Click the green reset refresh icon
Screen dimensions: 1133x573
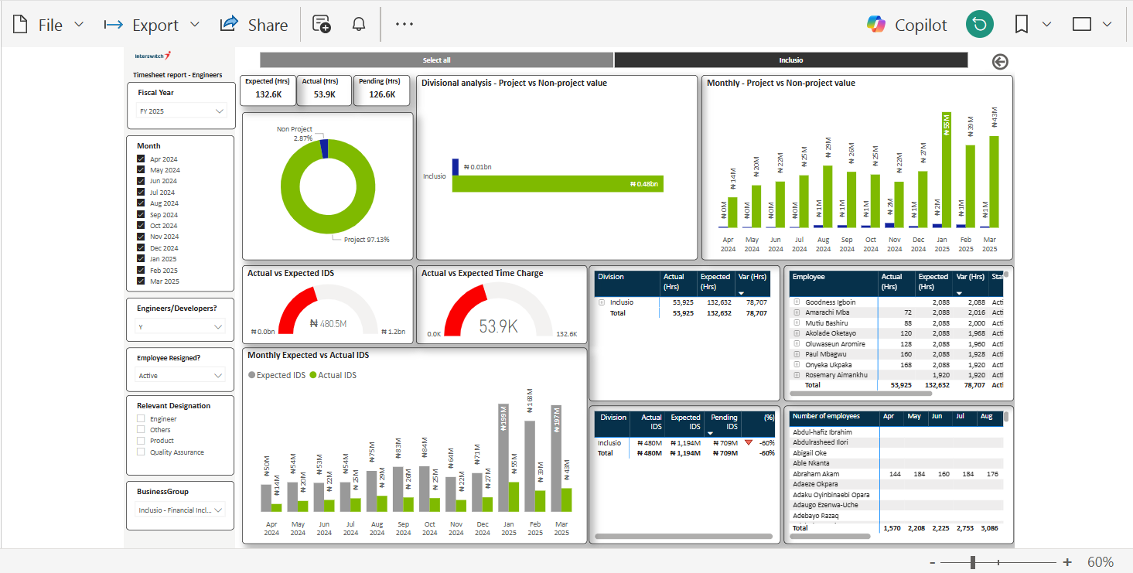pyautogui.click(x=979, y=24)
